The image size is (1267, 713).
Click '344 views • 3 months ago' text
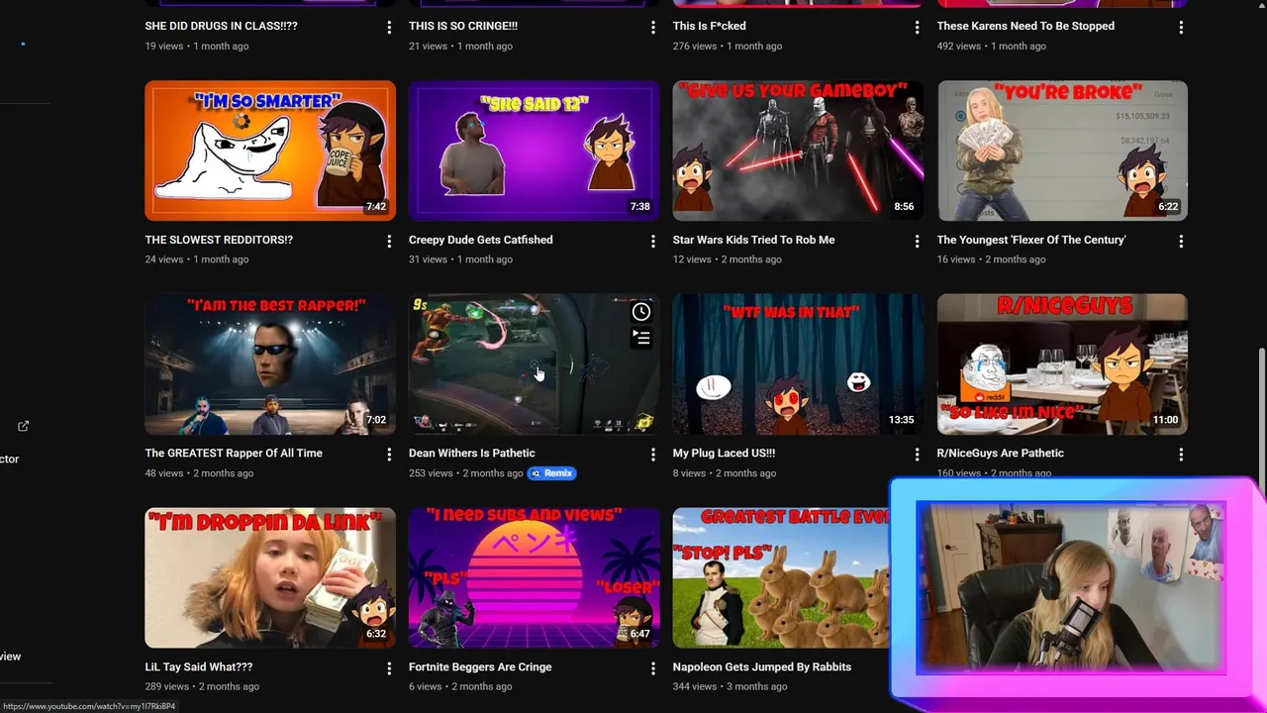(x=730, y=686)
